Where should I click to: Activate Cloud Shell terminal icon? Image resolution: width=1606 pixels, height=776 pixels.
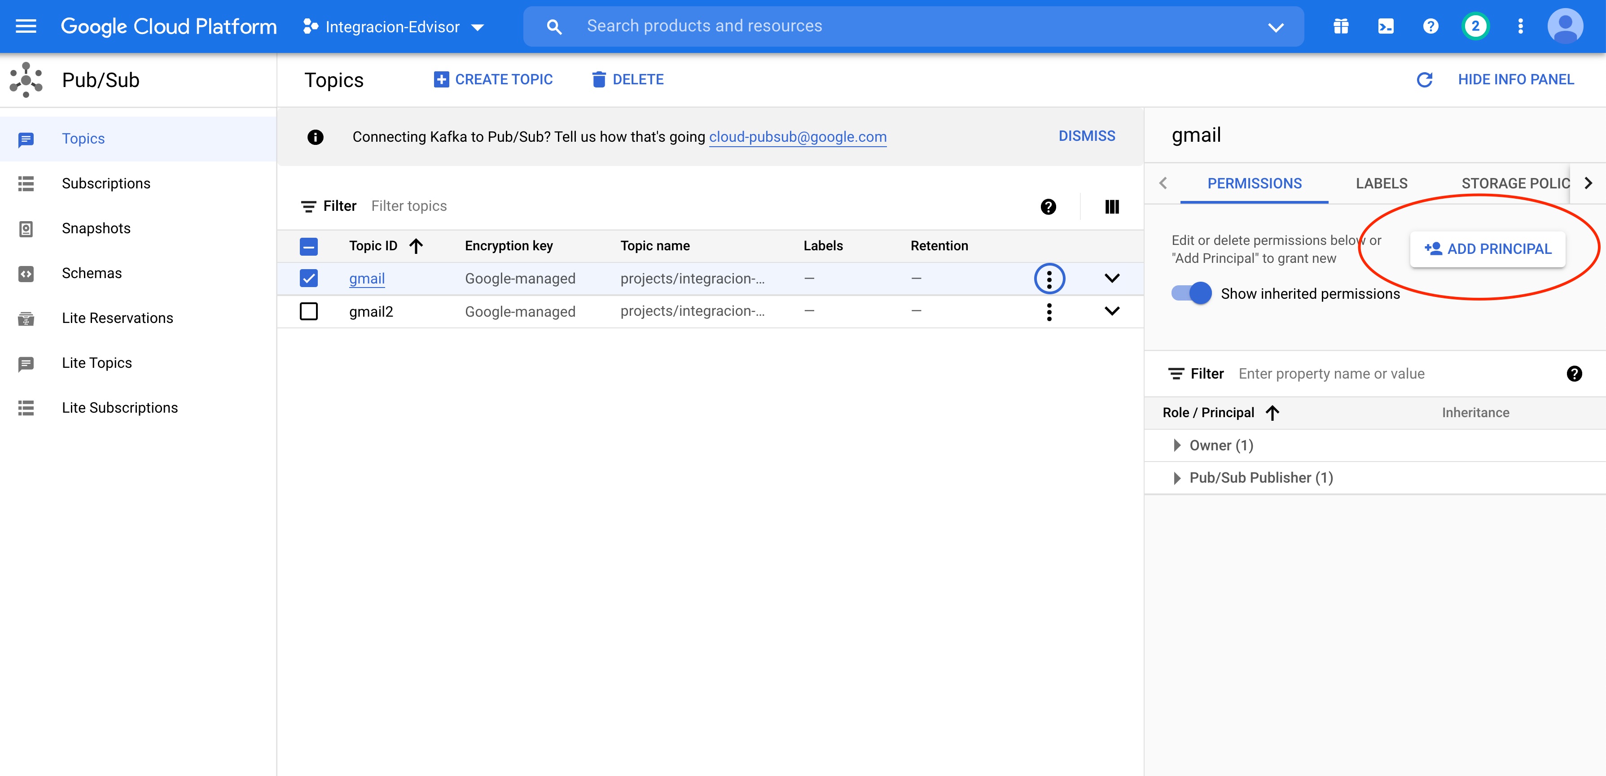[x=1385, y=26]
